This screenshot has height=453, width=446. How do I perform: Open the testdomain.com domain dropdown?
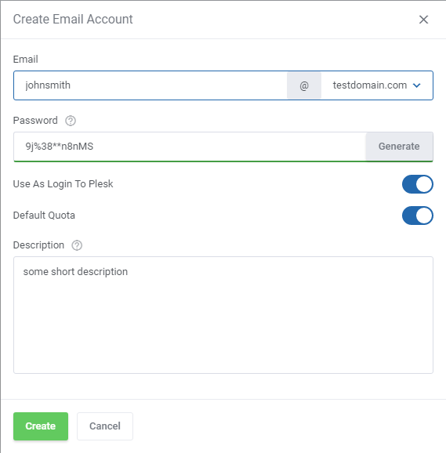pyautogui.click(x=377, y=85)
